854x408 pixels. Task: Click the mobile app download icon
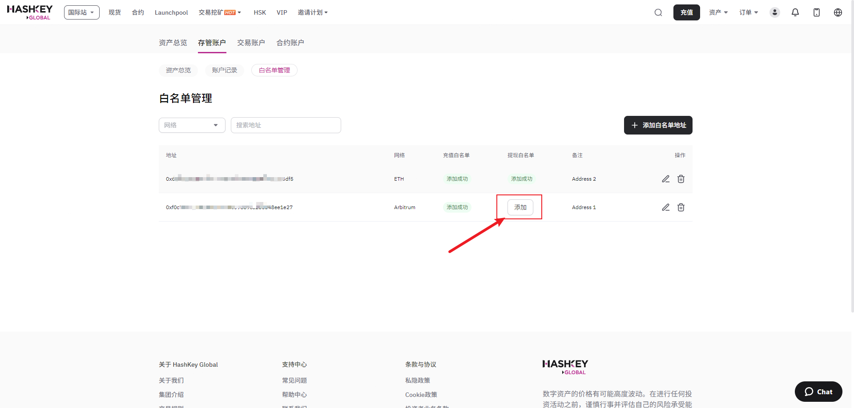coord(817,12)
